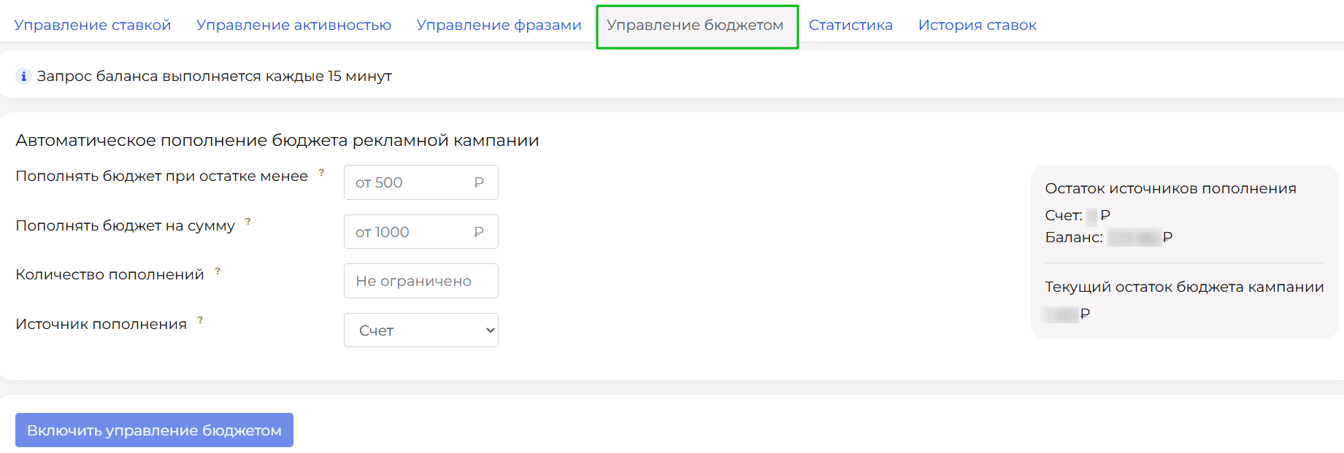This screenshot has width=1344, height=453.
Task: Click the 'от 1000' top-up amount field
Action: coord(409,232)
